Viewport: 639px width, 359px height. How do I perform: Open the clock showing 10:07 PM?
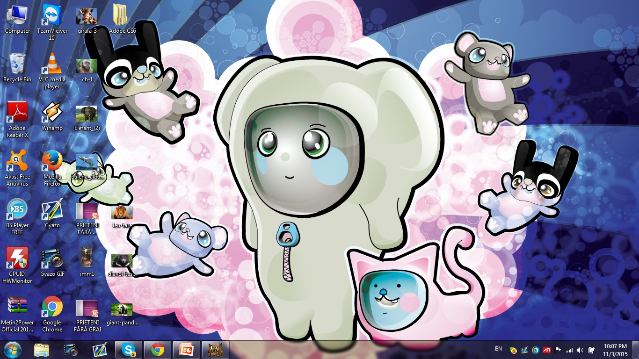pyautogui.click(x=615, y=350)
